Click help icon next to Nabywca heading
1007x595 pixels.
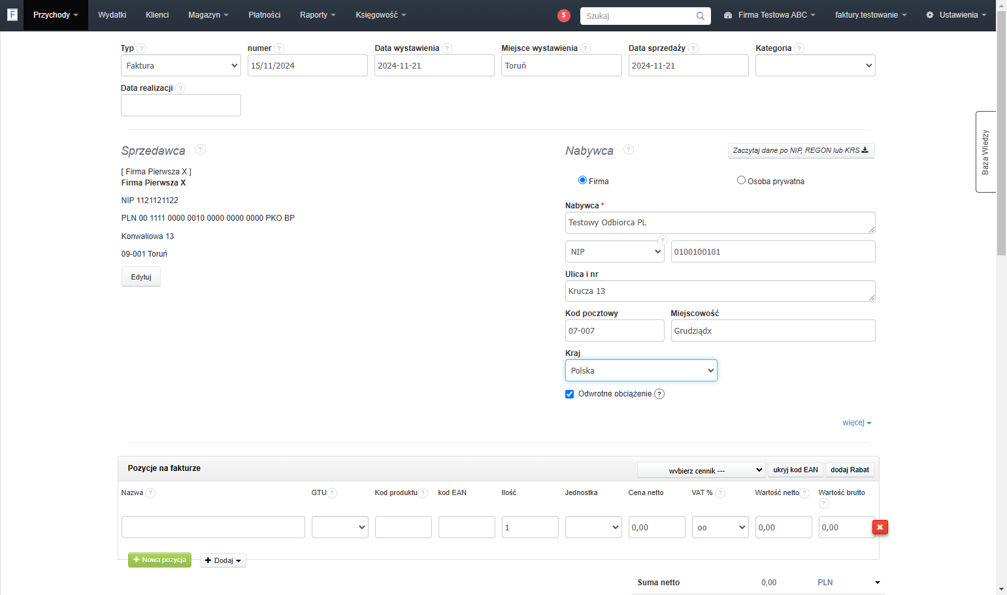coord(629,150)
